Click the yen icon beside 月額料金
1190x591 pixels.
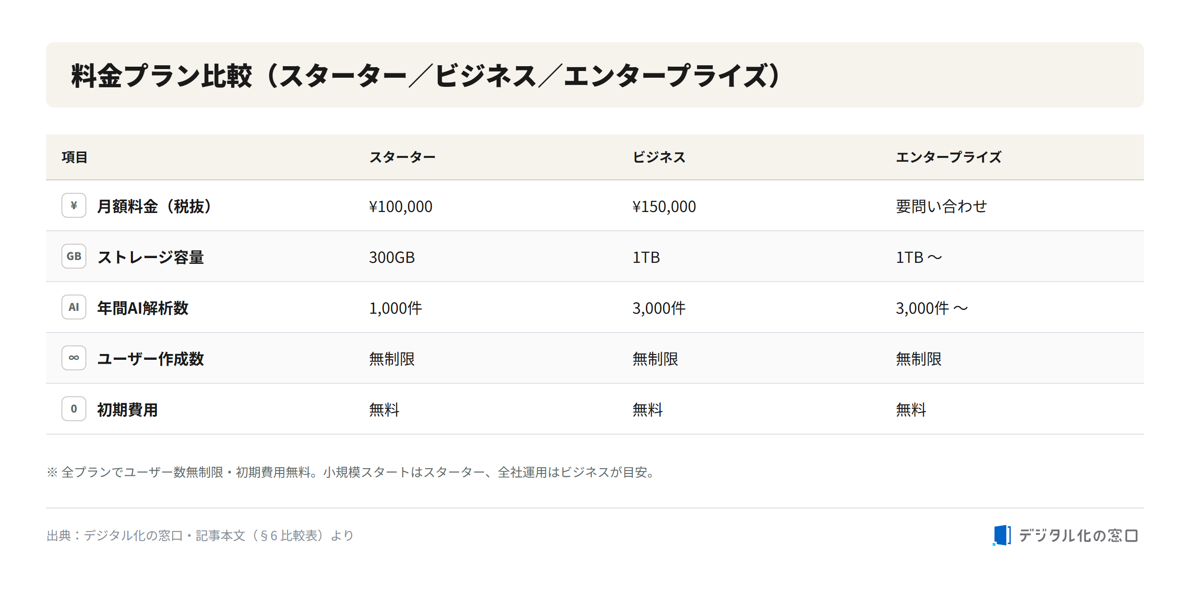tap(74, 205)
